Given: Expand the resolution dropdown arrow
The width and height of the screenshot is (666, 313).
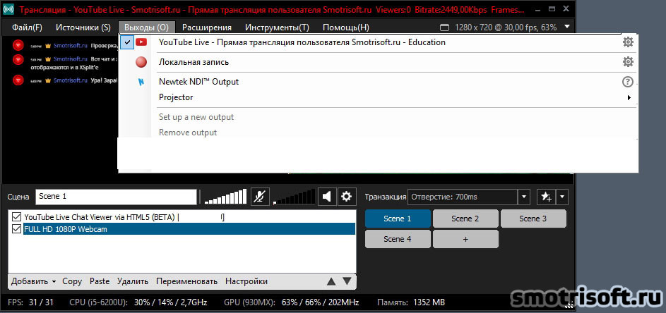Looking at the screenshot, I should 567,27.
